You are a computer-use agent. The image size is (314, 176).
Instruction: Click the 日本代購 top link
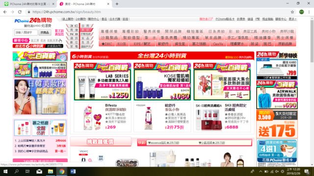115,19
